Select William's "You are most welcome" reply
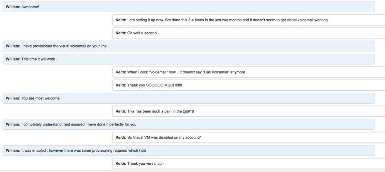 coord(188,98)
